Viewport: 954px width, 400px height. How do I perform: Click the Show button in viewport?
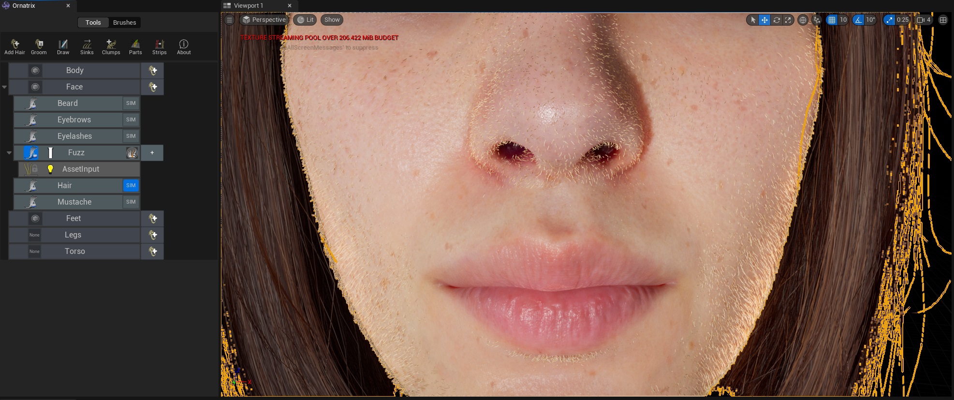[332, 20]
